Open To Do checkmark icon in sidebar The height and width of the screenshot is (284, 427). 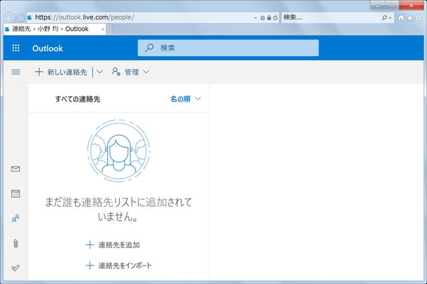pos(16,268)
